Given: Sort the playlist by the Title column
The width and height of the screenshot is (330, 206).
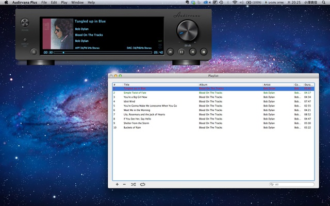Looking at the screenshot, I should click(x=160, y=84).
